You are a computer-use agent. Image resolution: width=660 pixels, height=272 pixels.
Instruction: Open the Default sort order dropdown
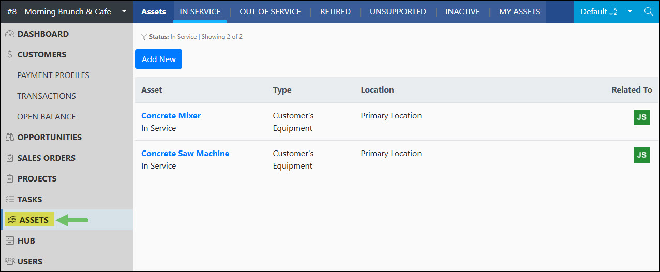[599, 11]
